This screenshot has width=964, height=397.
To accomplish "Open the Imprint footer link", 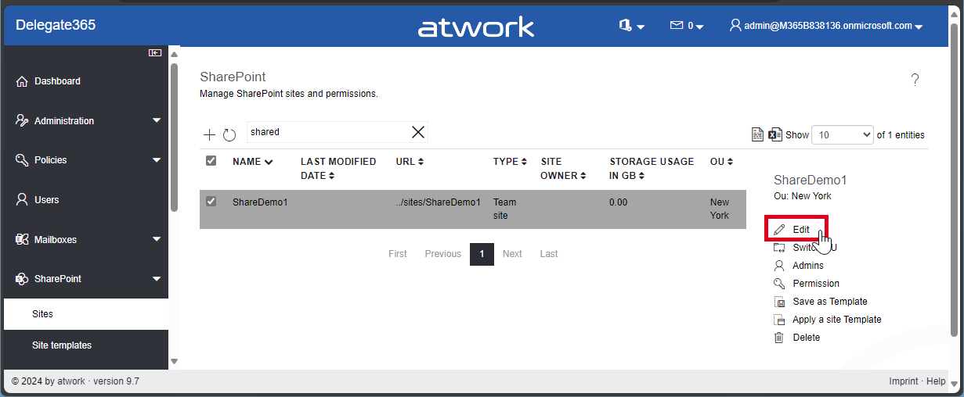I will 904,381.
